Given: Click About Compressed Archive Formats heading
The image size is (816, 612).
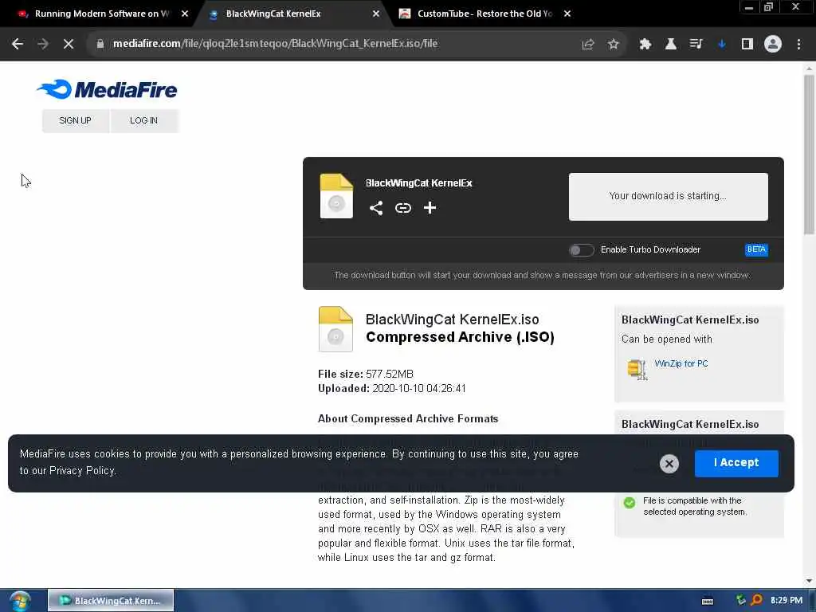Looking at the screenshot, I should [x=408, y=419].
